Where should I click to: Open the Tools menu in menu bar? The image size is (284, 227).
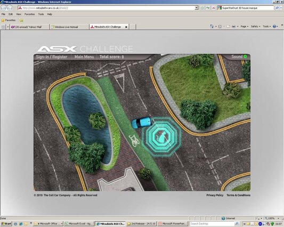point(41,14)
